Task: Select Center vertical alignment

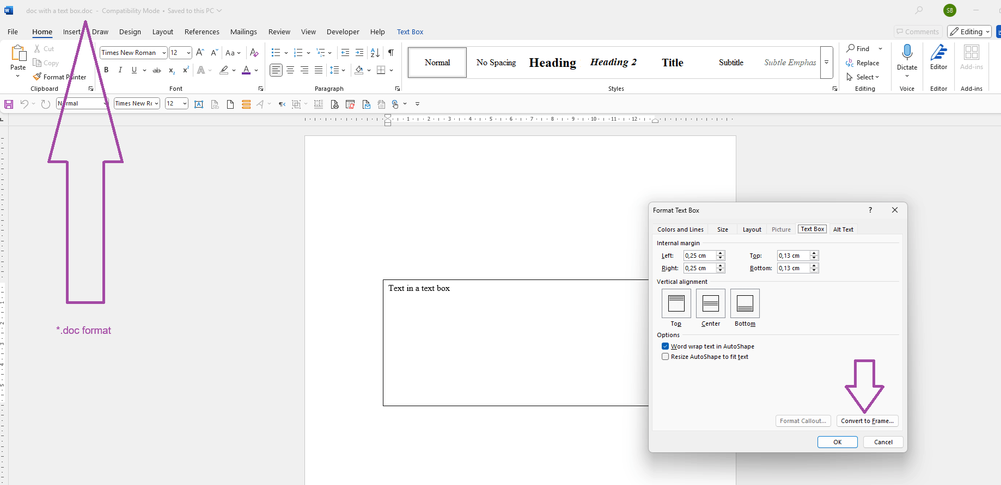Action: [711, 303]
